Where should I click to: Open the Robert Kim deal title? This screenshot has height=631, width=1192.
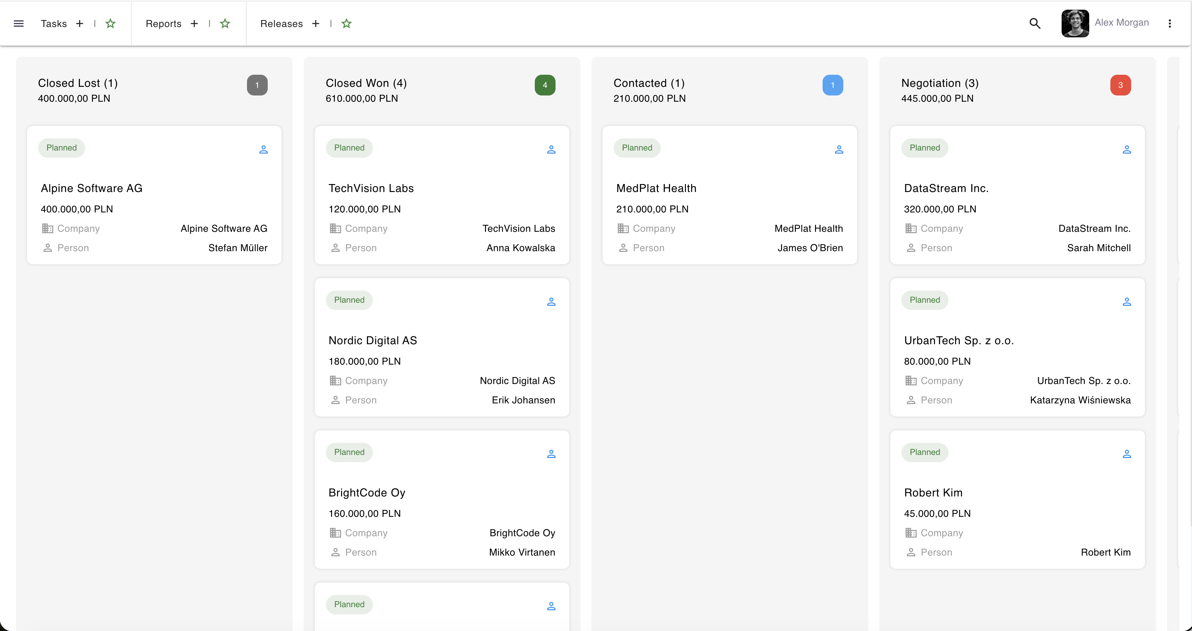pyautogui.click(x=933, y=493)
